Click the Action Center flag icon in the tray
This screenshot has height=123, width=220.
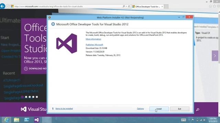coord(193,120)
